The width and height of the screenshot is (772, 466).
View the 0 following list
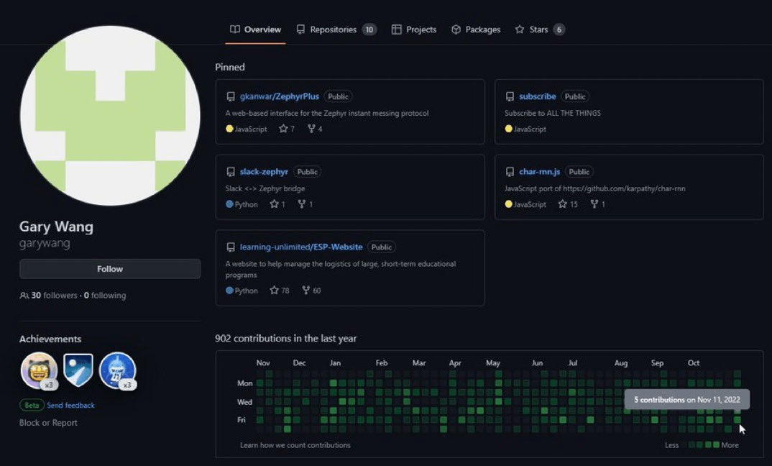(x=105, y=296)
